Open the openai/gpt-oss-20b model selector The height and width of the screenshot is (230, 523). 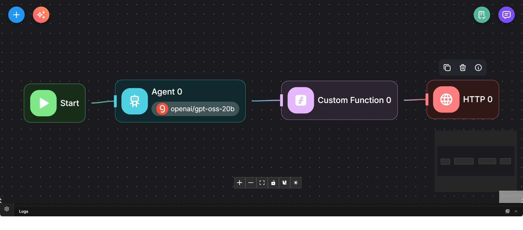tap(195, 109)
